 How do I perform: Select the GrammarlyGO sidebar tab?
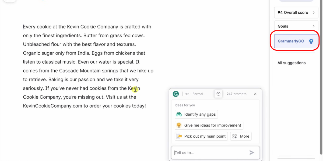291,41
